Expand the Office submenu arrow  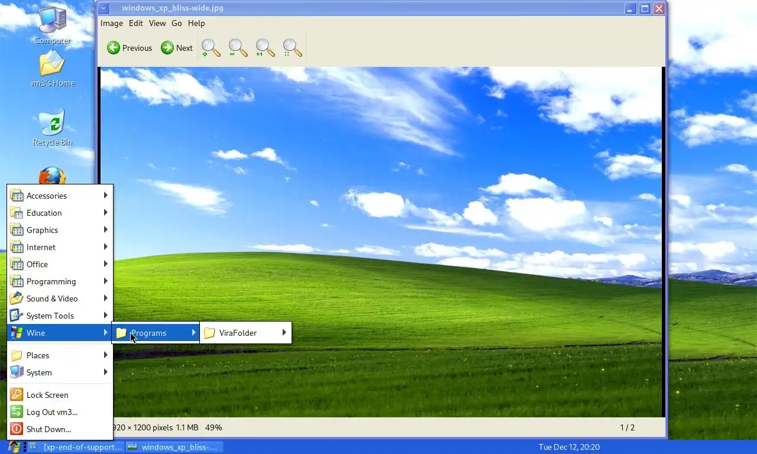pyautogui.click(x=106, y=264)
